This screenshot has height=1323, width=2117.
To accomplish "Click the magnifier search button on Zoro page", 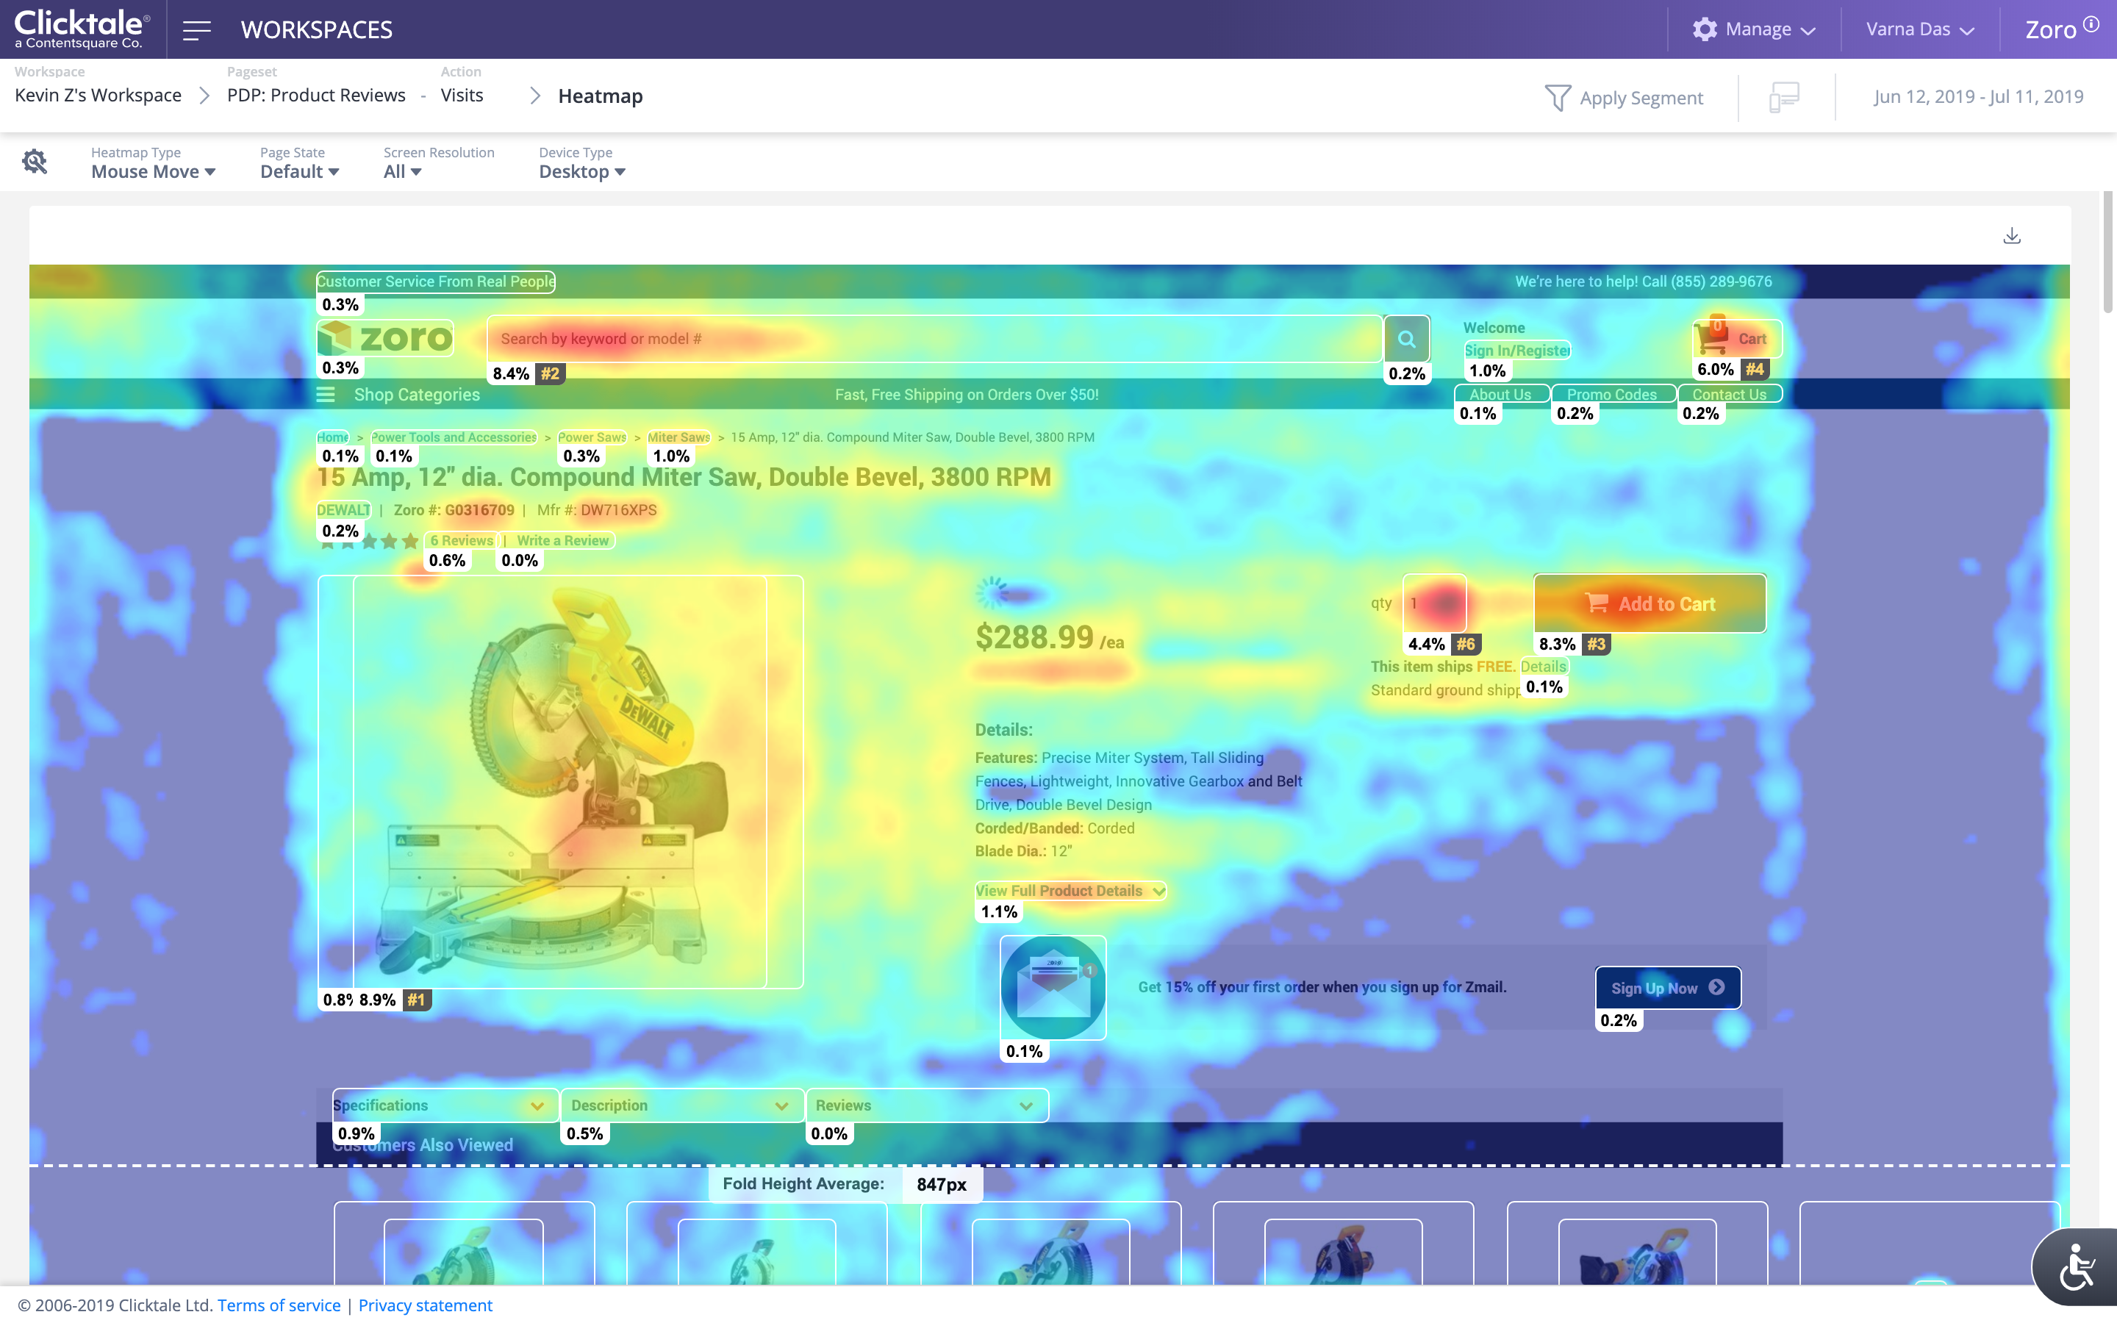I will 1407,339.
